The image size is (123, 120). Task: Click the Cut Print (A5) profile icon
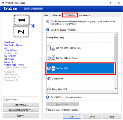tap(51, 68)
